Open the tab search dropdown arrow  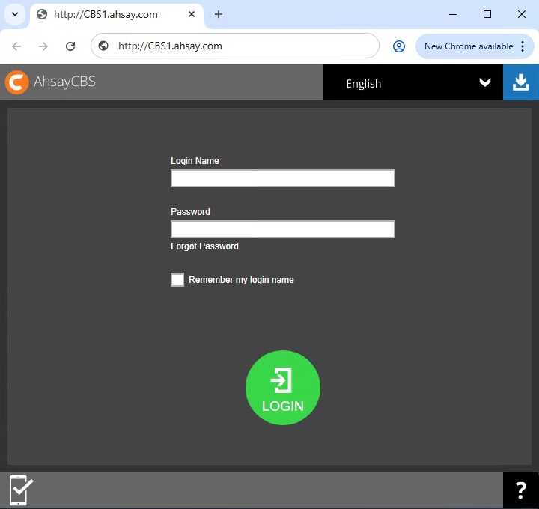[x=15, y=14]
